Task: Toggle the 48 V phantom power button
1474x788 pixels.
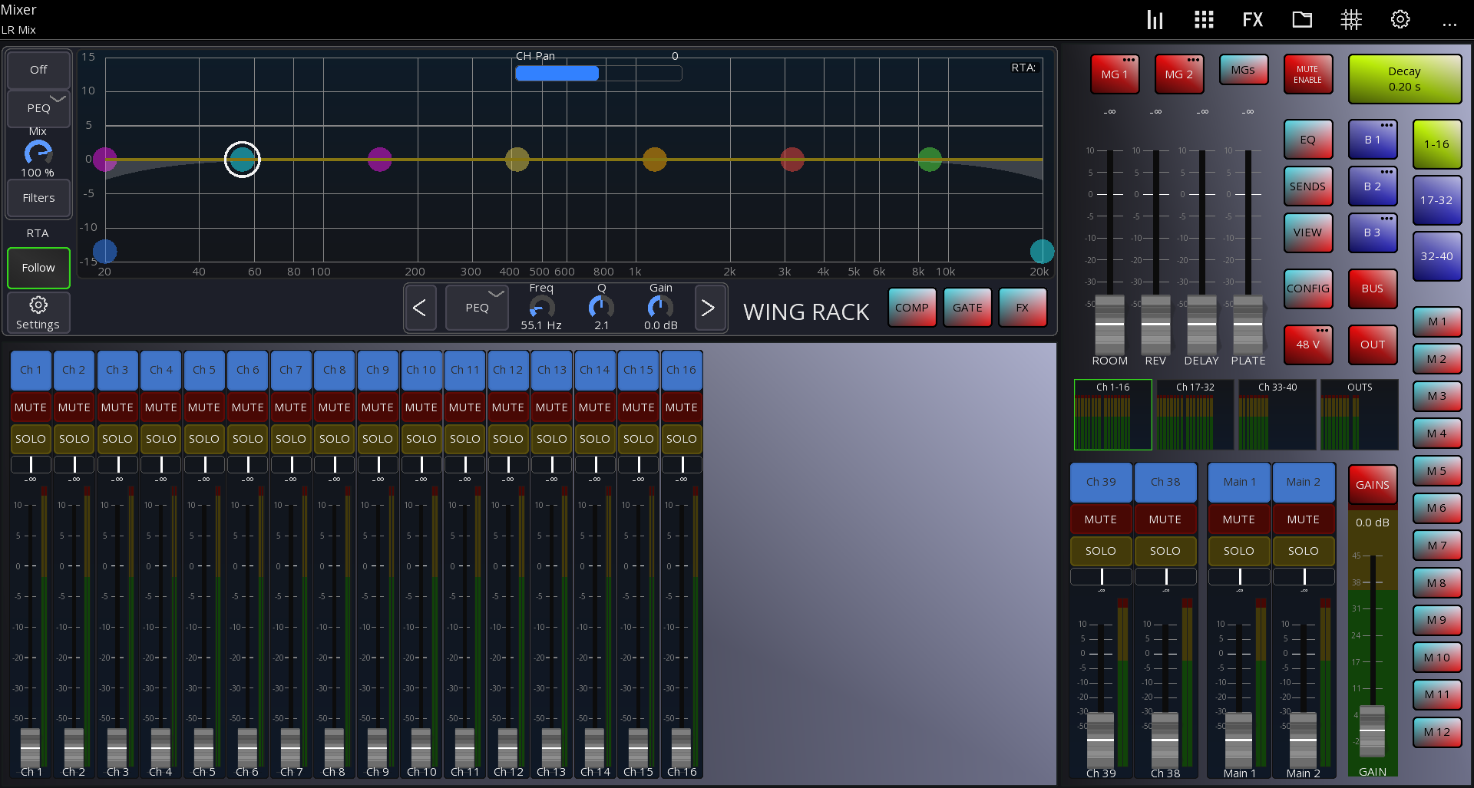Action: pyautogui.click(x=1308, y=345)
